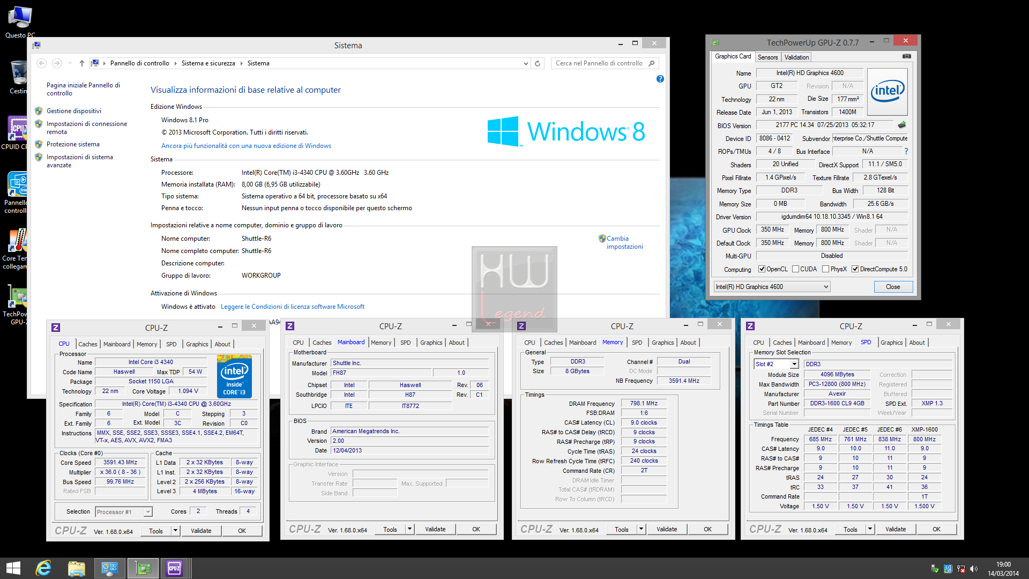Open address bar history dropdown in Sistema
The image size is (1029, 579).
point(525,63)
